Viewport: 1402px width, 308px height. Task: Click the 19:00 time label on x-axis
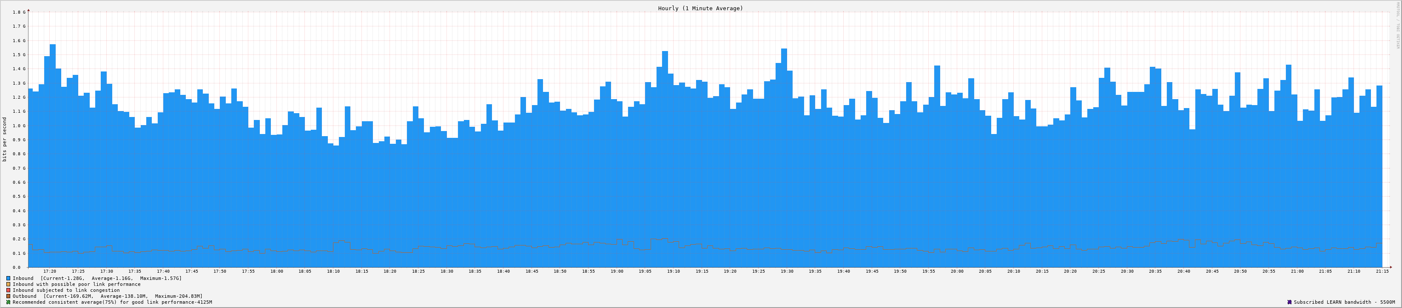617,271
